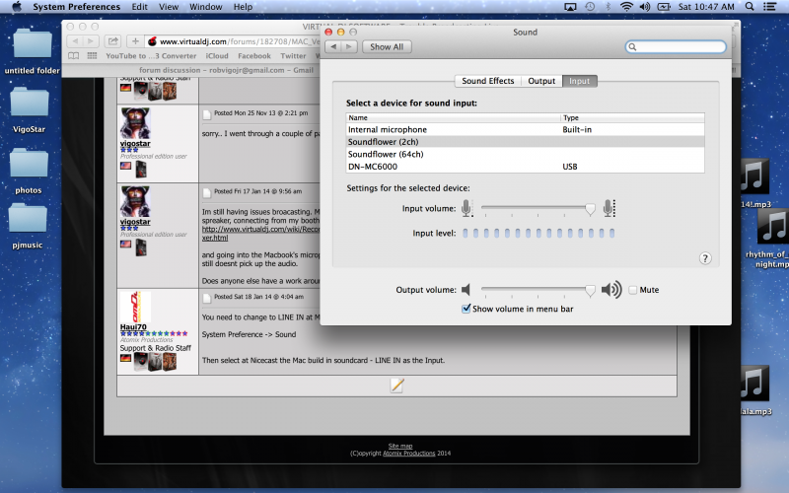The height and width of the screenshot is (493, 789).
Task: Open the Site map link
Action: pyautogui.click(x=400, y=446)
